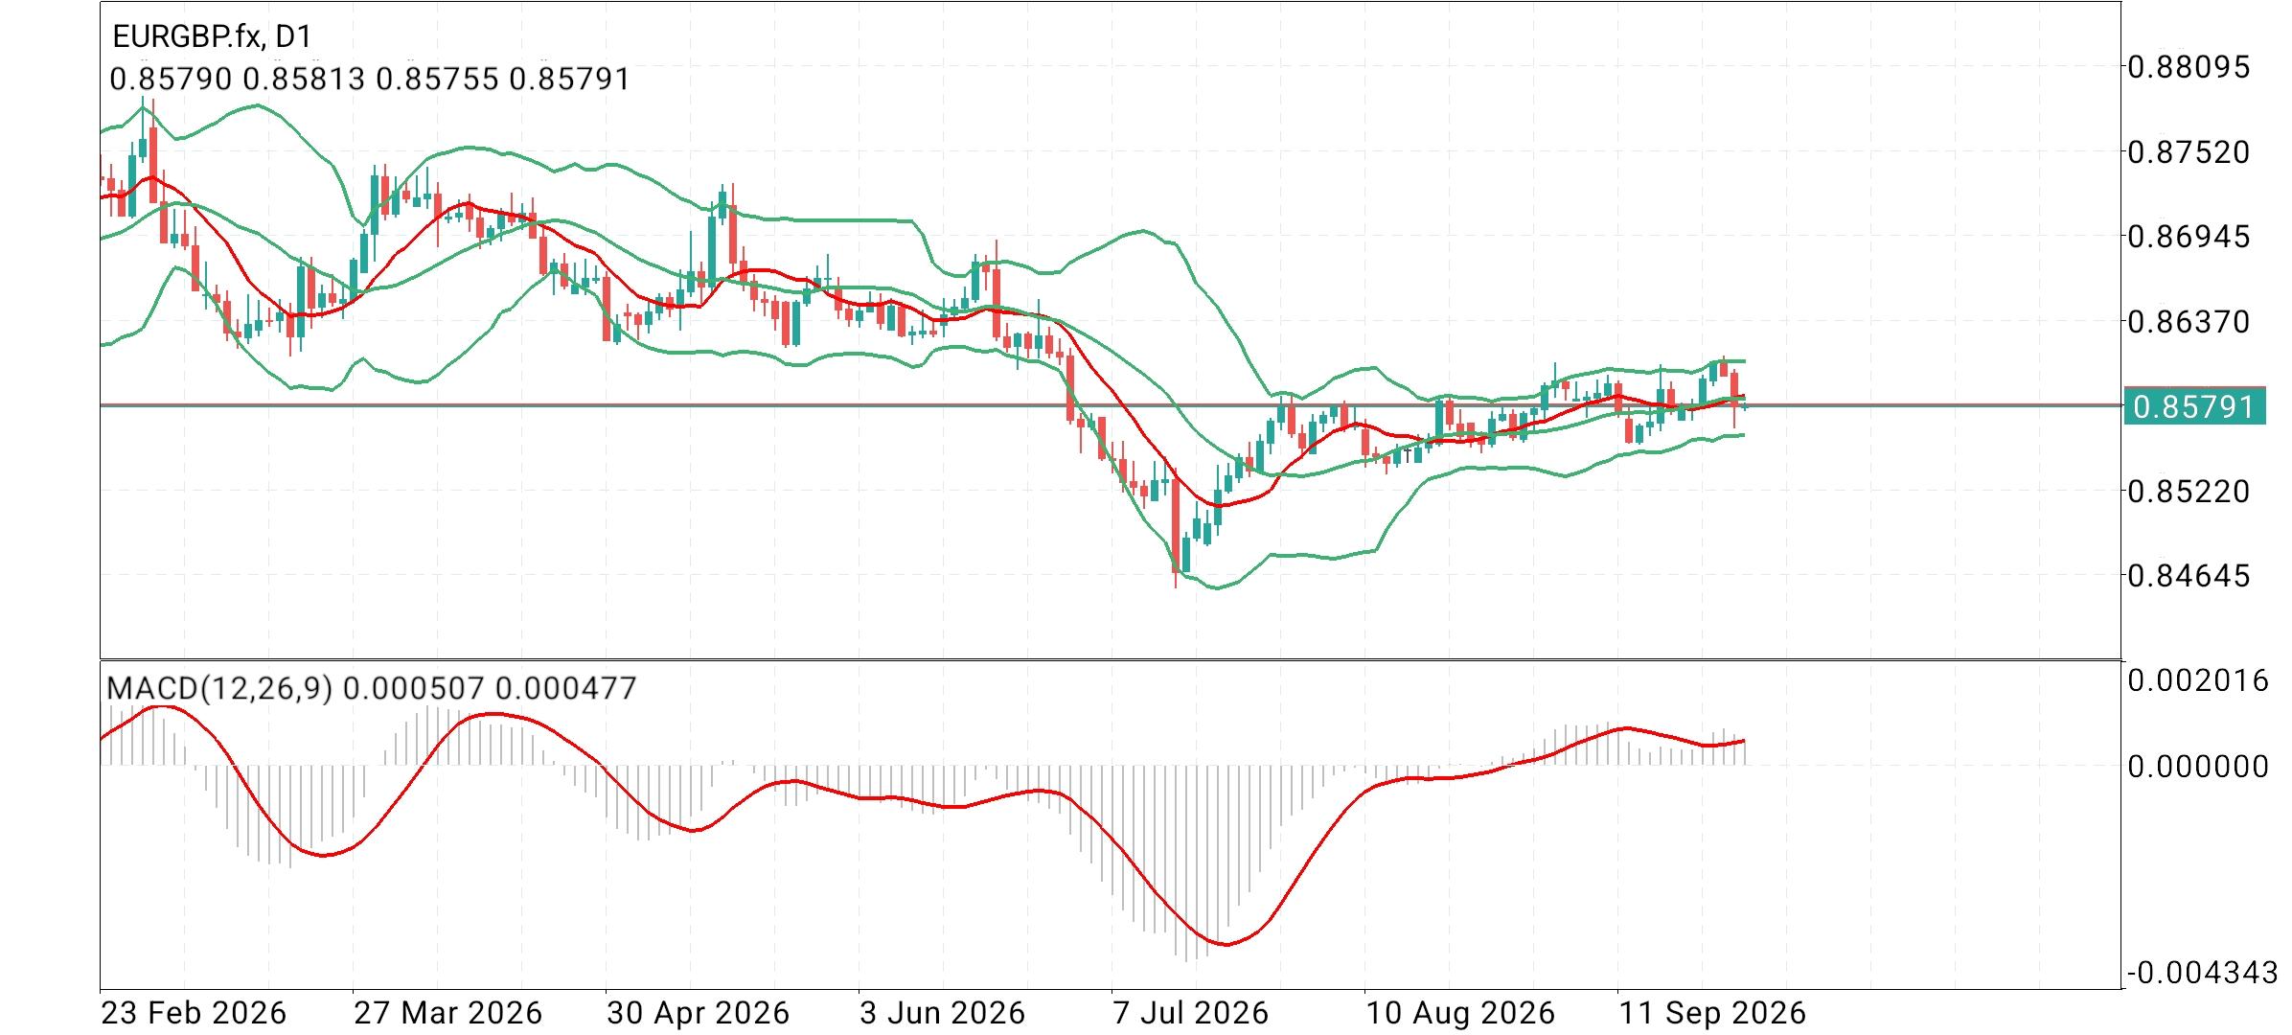2292x1035 pixels.
Task: Click the 27 Mar 2026 date label
Action: coord(447,1013)
